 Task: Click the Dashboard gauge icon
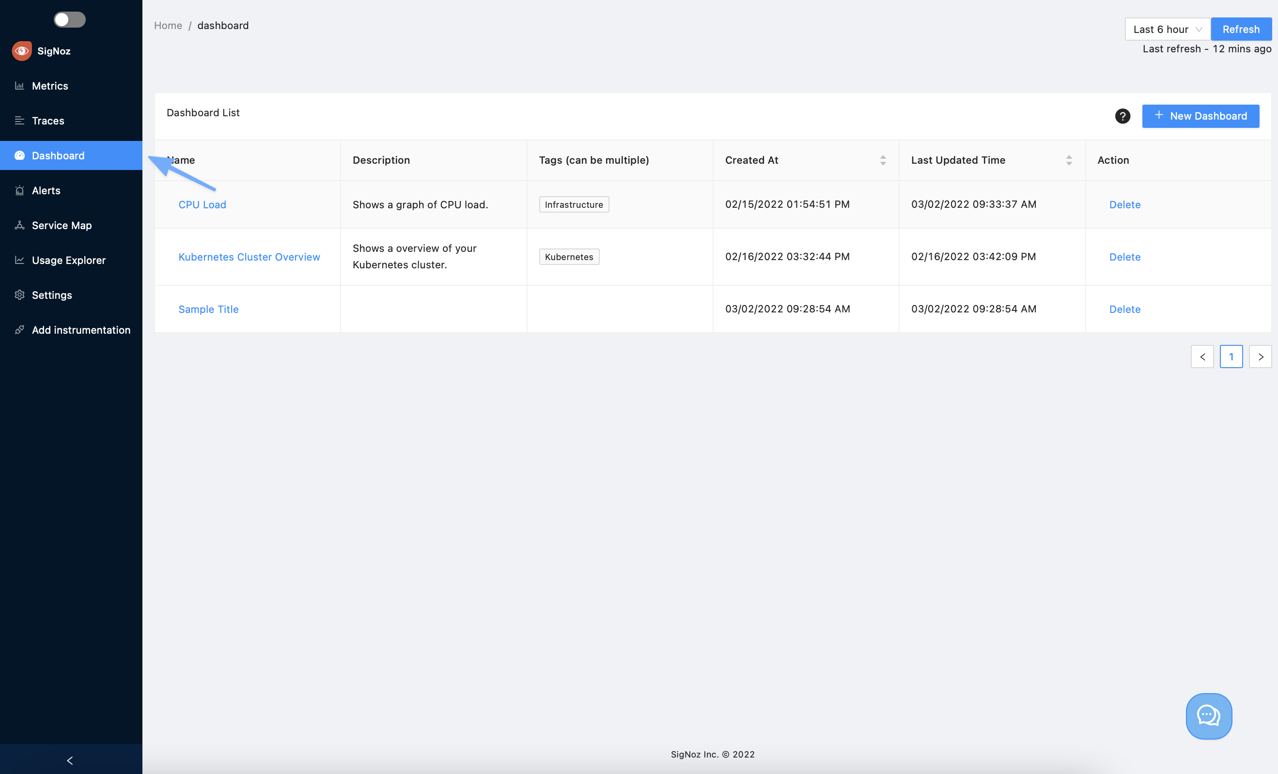(x=20, y=155)
